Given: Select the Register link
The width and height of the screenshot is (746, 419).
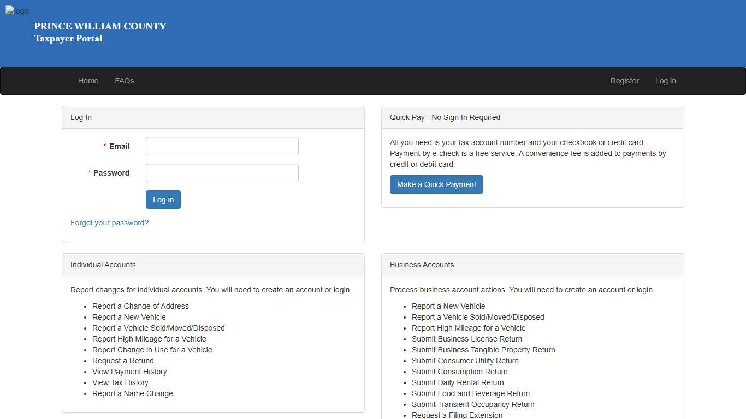Looking at the screenshot, I should [x=624, y=81].
